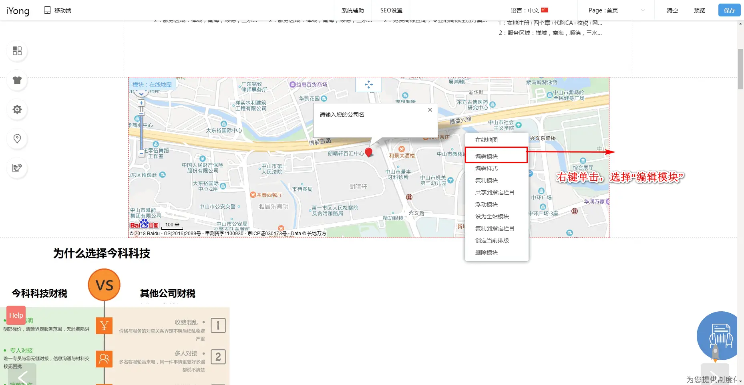Close the company name map popup

pos(430,110)
